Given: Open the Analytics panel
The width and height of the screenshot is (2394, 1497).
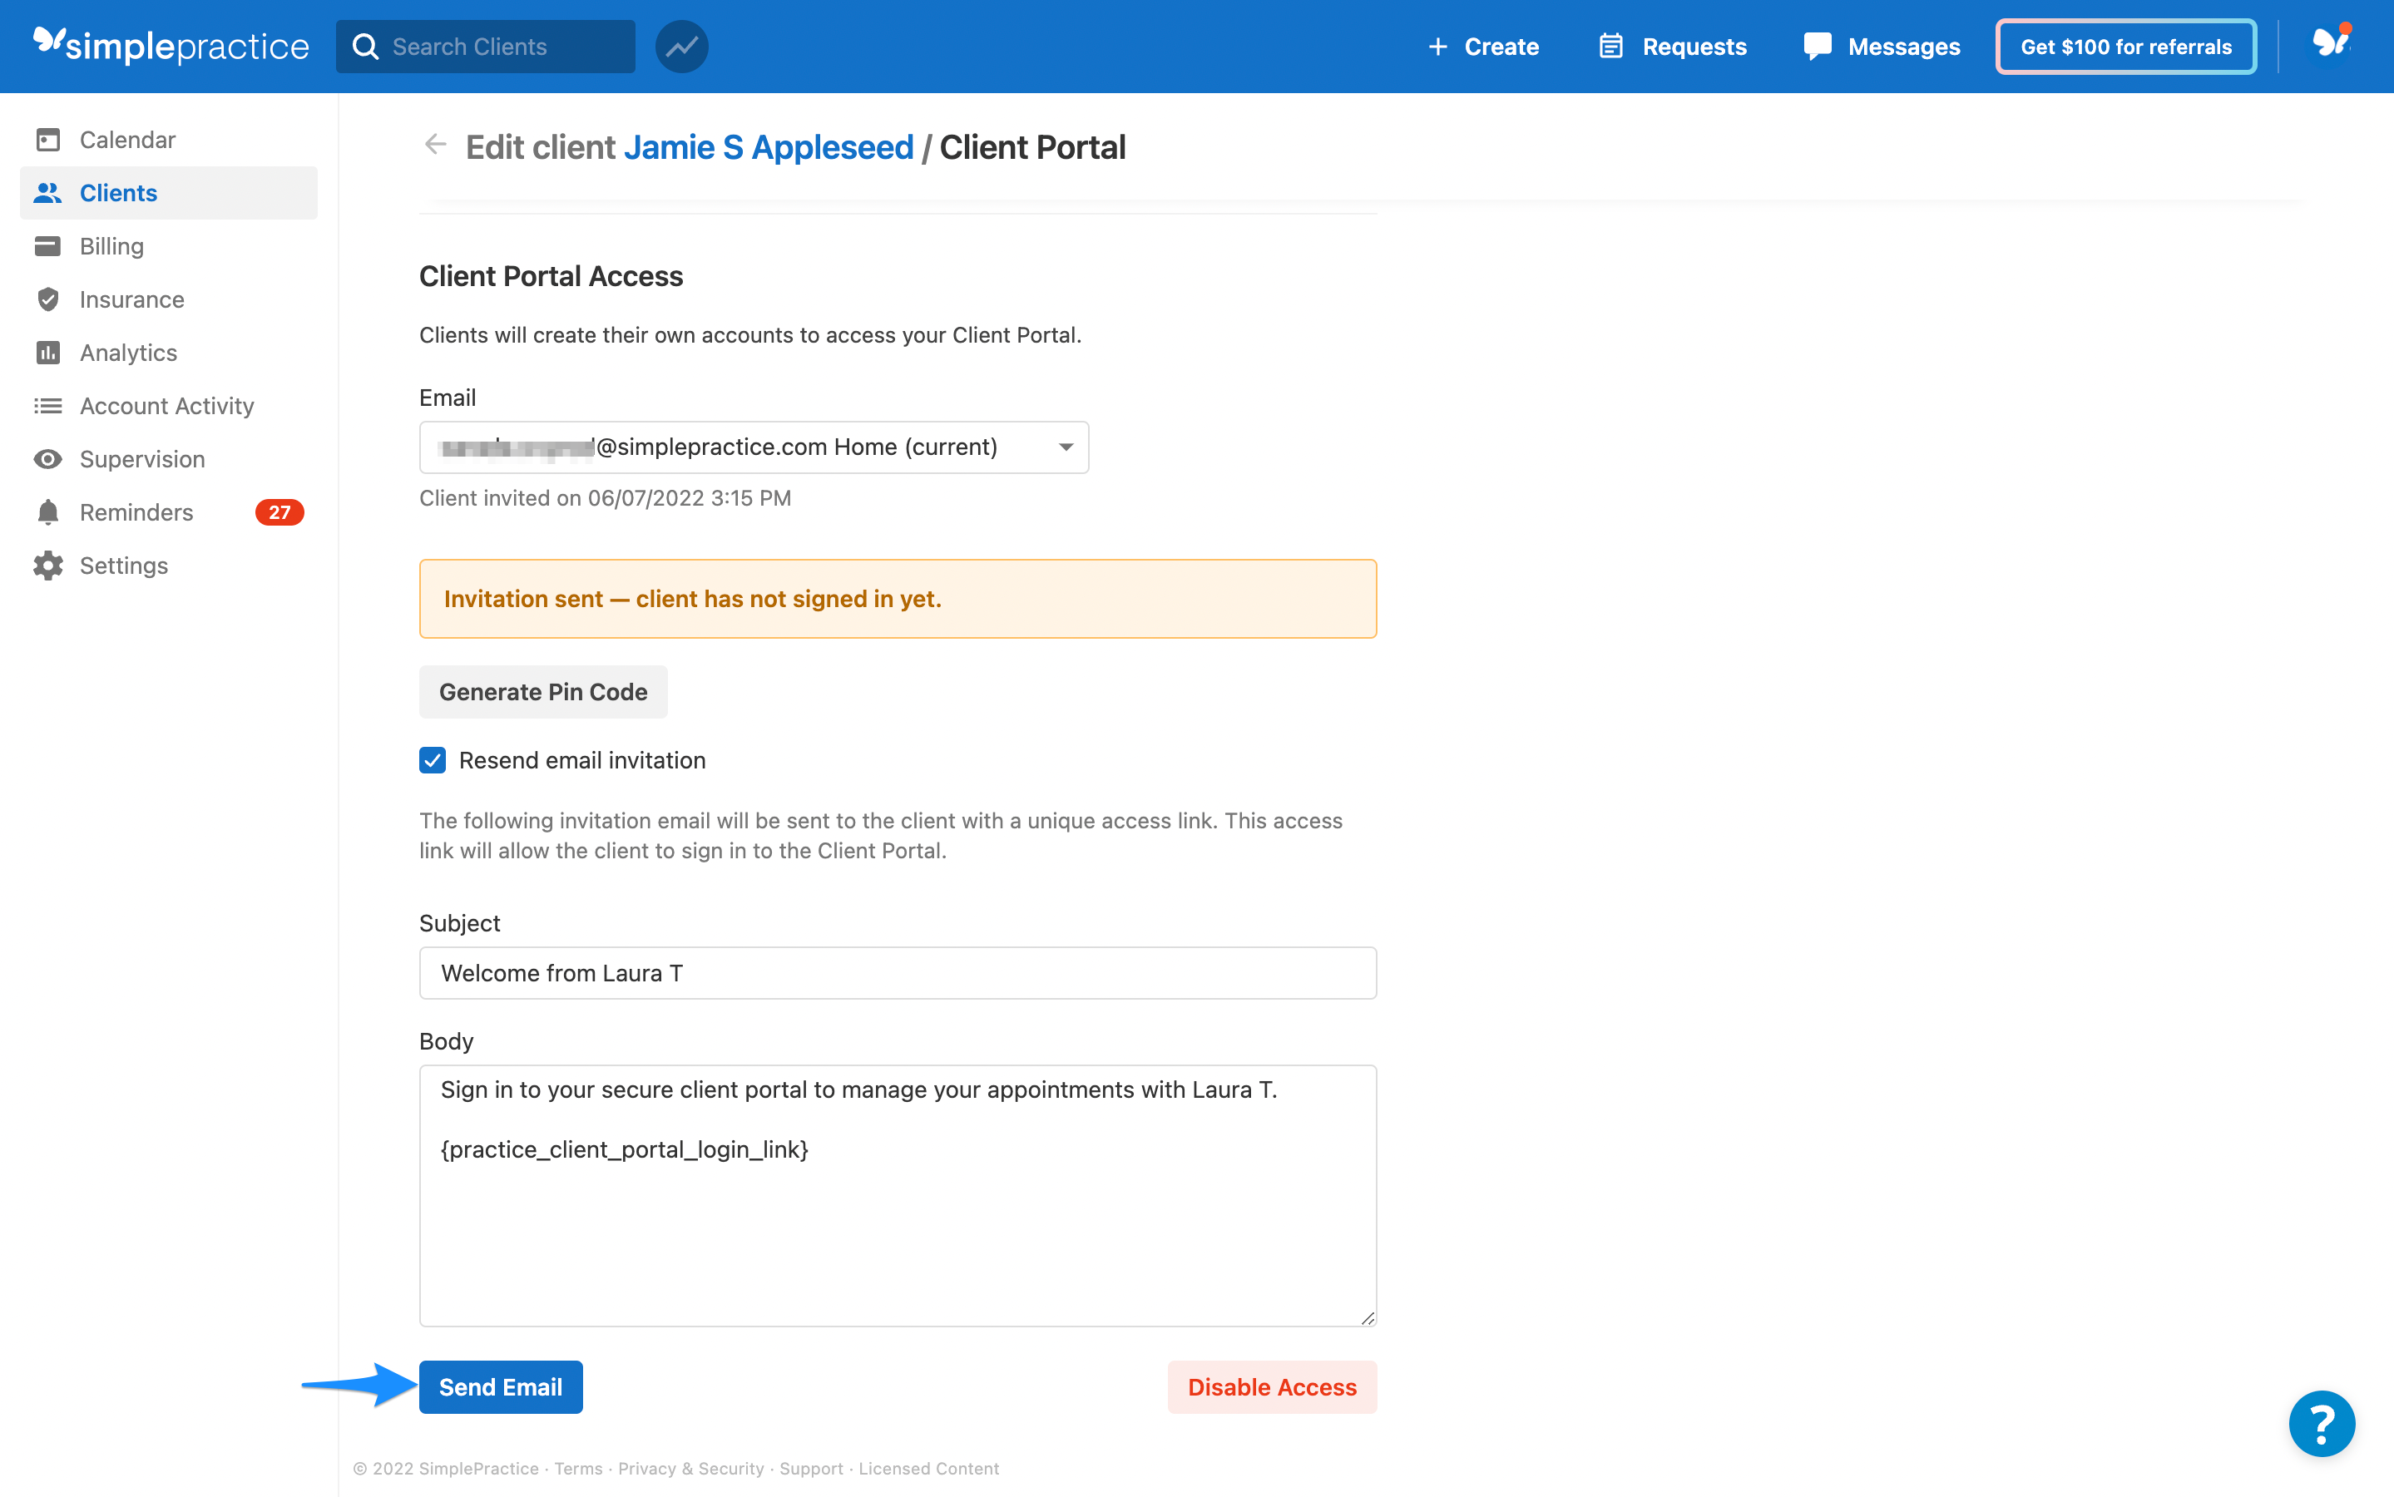Looking at the screenshot, I should pyautogui.click(x=128, y=353).
